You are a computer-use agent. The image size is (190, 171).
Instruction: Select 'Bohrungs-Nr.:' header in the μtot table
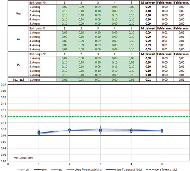pyautogui.click(x=38, y=2)
